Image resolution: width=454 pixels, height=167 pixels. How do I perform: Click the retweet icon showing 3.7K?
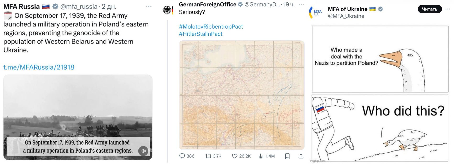coord(208,156)
